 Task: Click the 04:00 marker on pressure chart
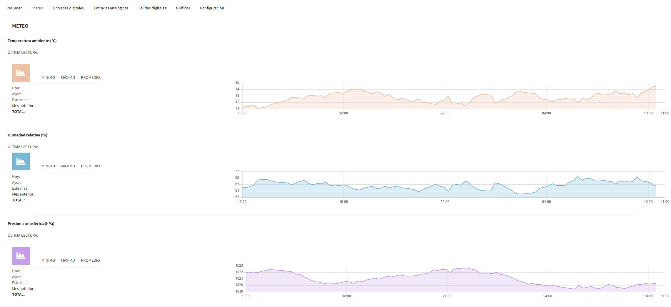click(548, 296)
